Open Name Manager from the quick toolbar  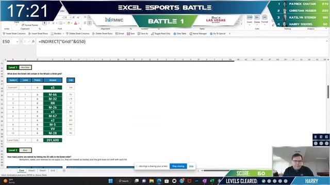tap(198, 33)
